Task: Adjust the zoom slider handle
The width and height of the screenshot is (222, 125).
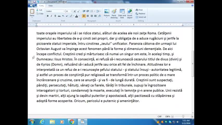Action: [183, 116]
